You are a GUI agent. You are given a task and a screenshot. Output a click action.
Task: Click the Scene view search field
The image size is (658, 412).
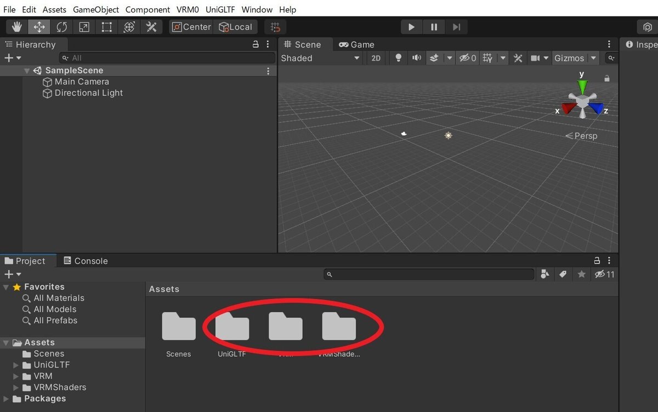pyautogui.click(x=611, y=58)
